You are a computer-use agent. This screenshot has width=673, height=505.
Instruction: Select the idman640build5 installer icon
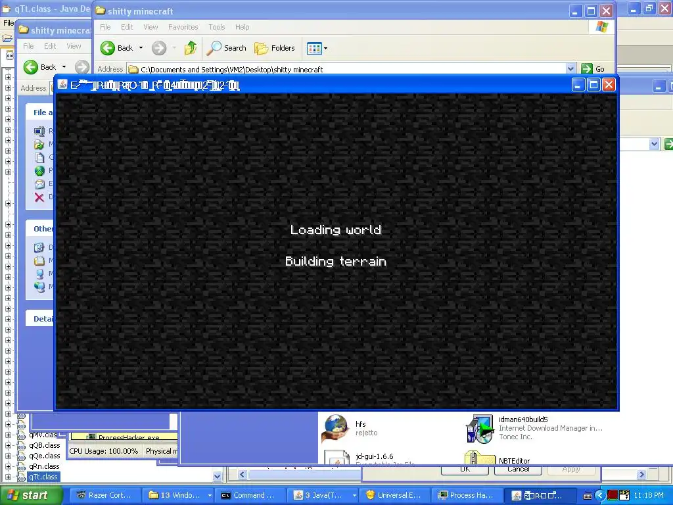click(x=480, y=429)
